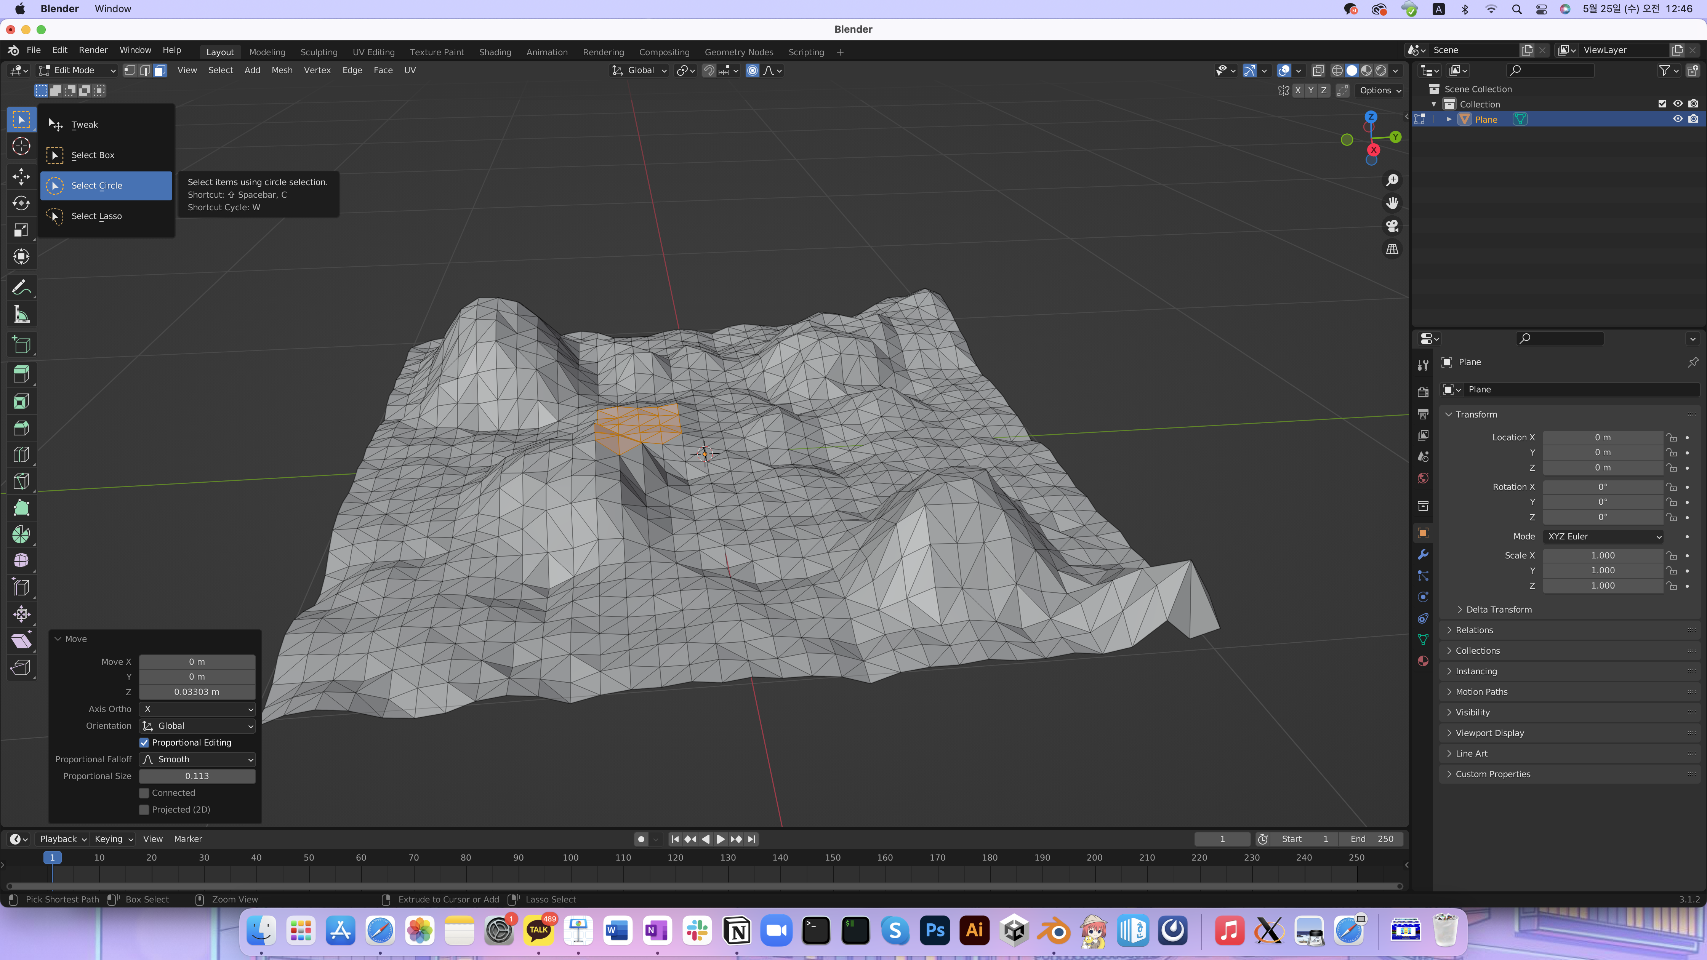
Task: Uncheck Proportional Editing checkbox
Action: (x=144, y=743)
